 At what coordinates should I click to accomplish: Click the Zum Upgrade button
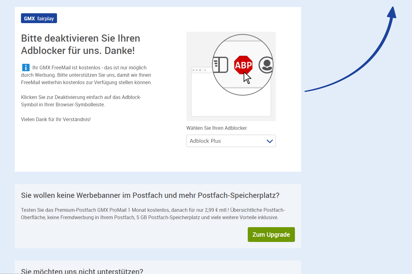tap(271, 235)
